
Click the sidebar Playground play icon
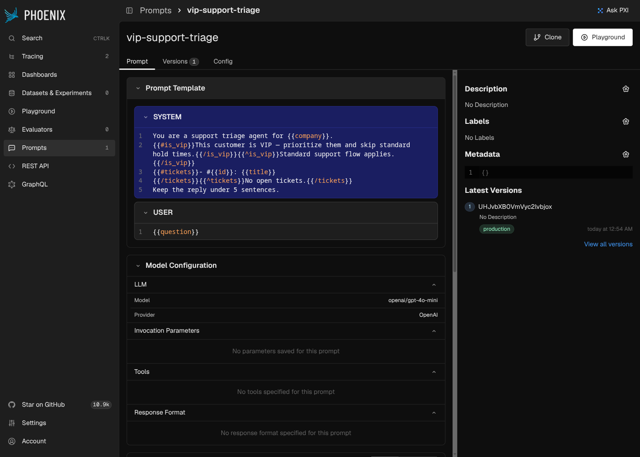(x=12, y=112)
